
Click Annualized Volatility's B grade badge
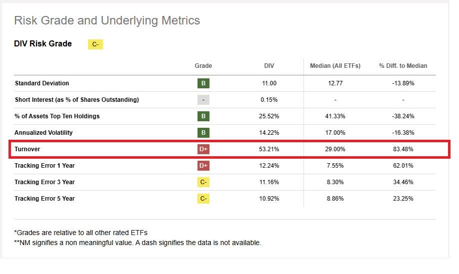coord(203,133)
